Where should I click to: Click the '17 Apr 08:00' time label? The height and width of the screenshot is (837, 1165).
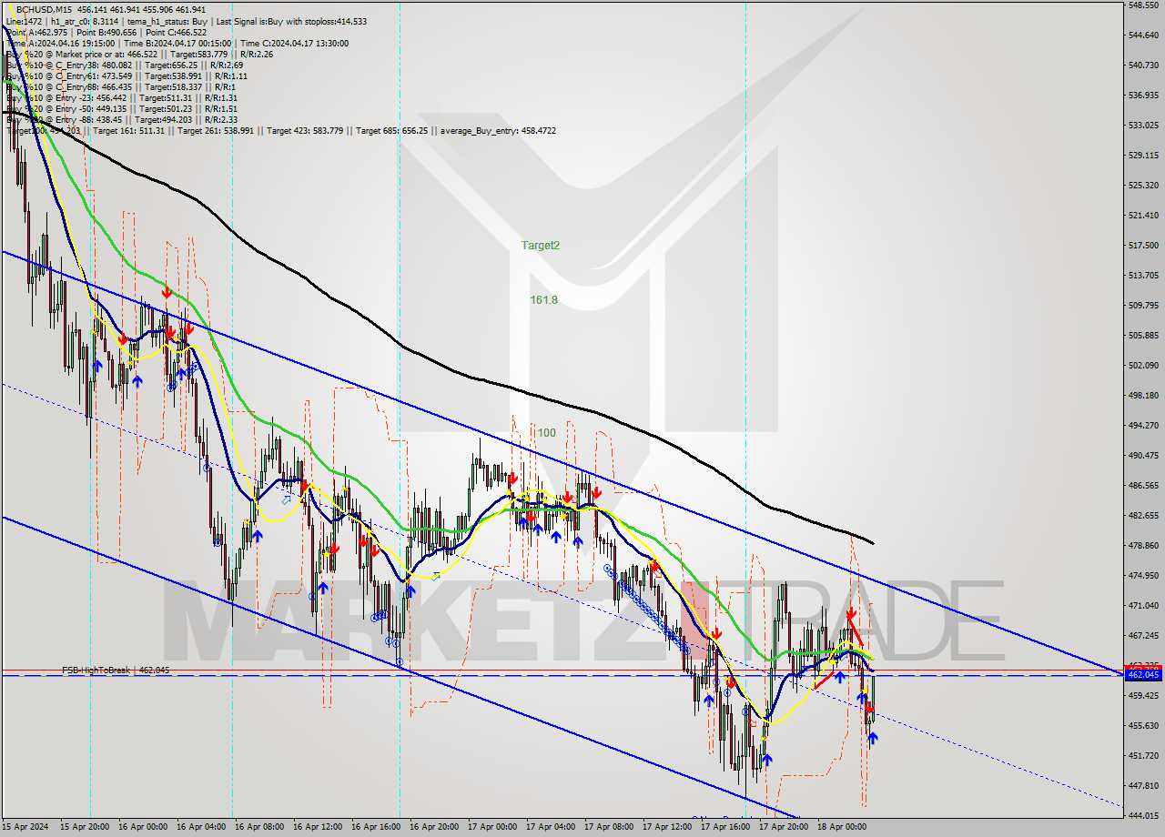tap(609, 827)
